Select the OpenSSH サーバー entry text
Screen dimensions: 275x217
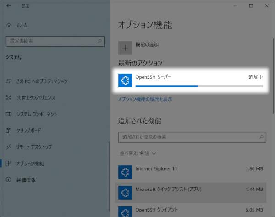pyautogui.click(x=153, y=77)
